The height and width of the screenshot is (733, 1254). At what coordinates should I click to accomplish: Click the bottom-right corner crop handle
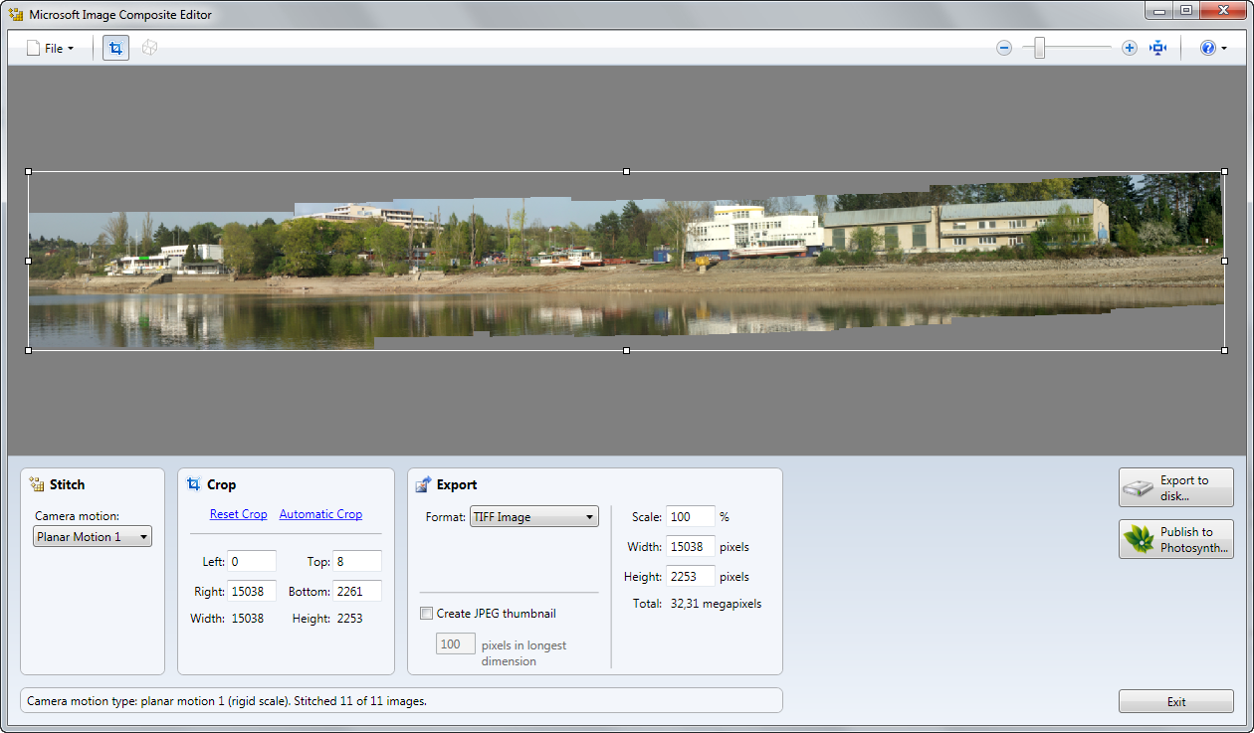[1224, 350]
